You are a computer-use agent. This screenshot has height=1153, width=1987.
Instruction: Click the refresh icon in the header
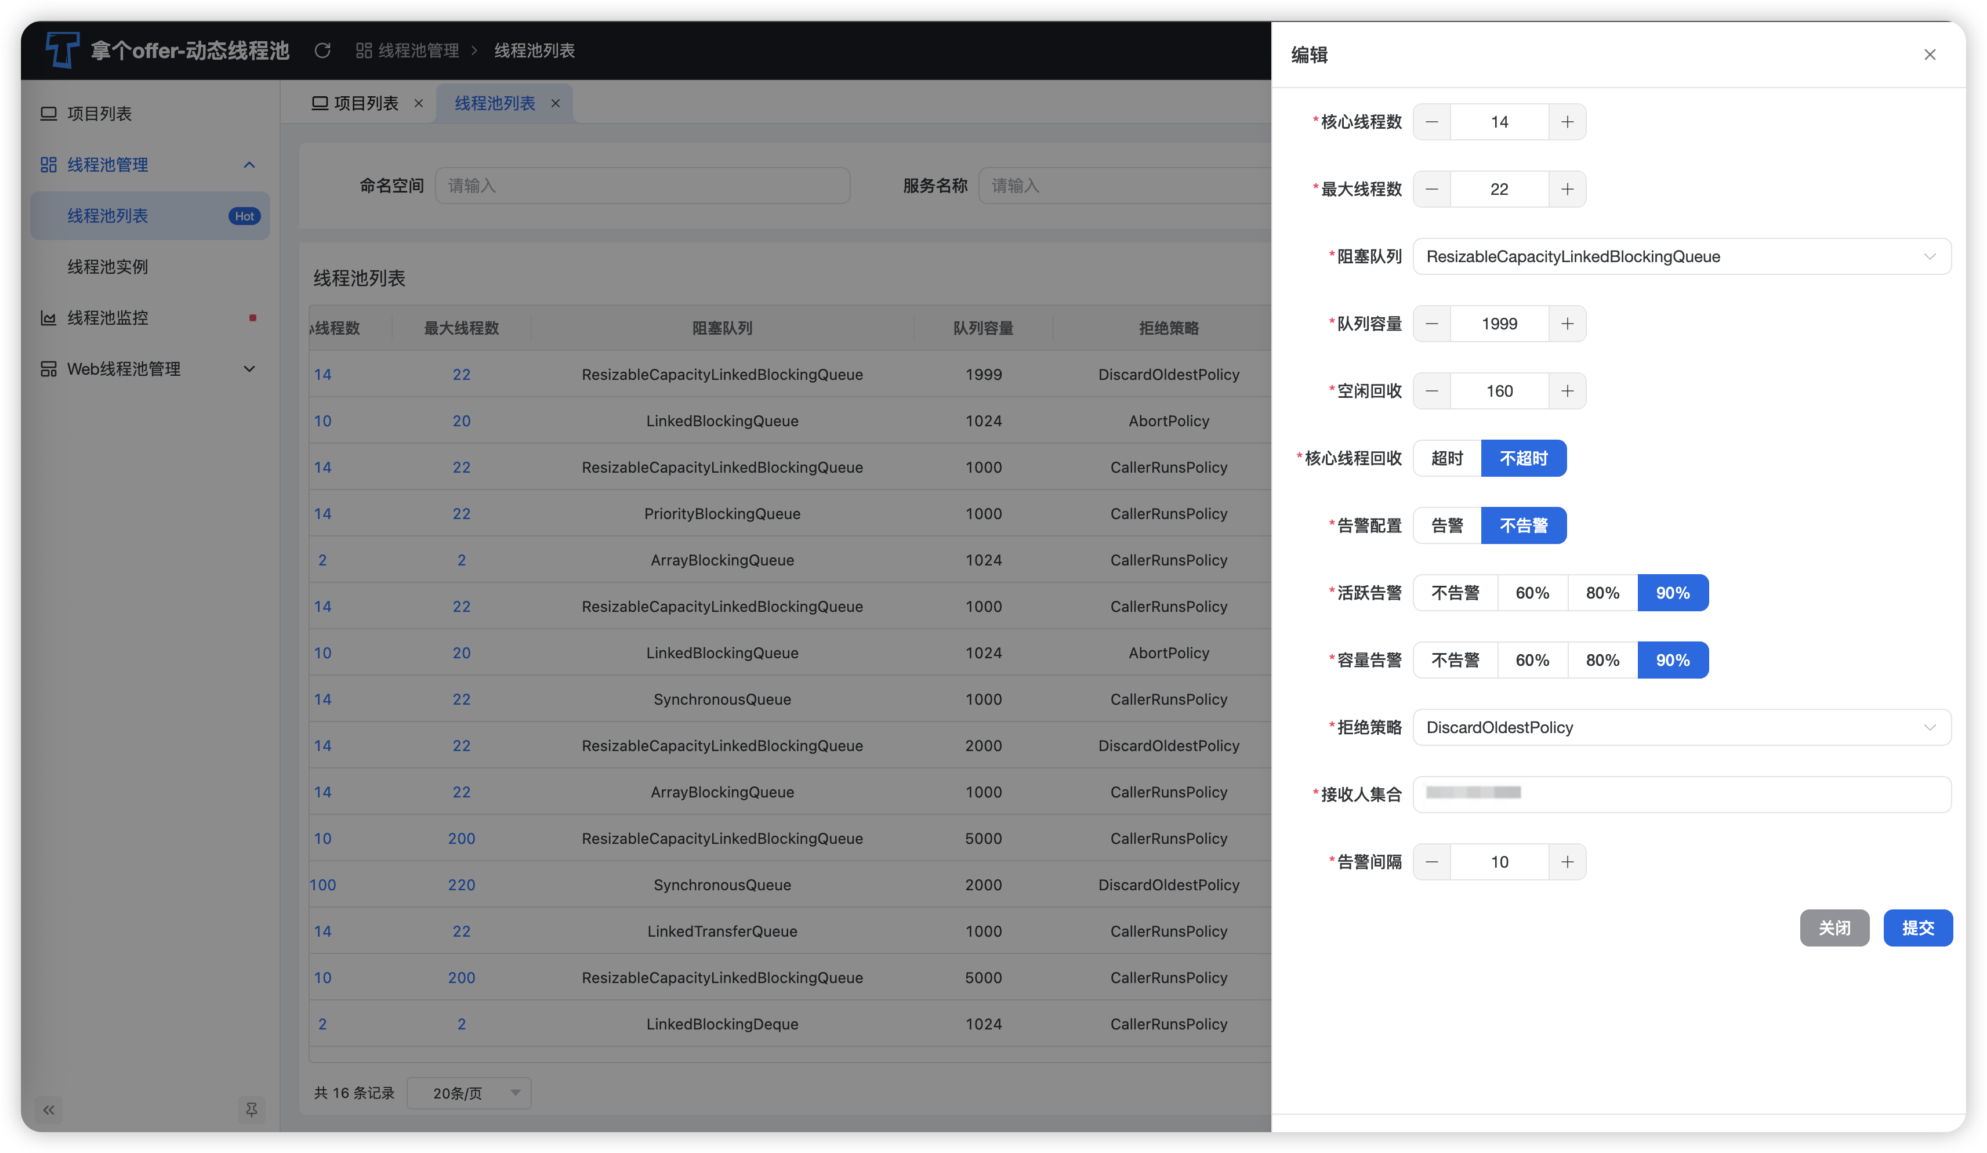pos(322,50)
